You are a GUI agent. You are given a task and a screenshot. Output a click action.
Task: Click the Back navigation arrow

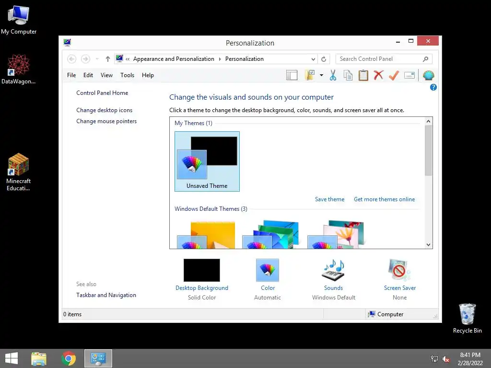[x=72, y=59]
